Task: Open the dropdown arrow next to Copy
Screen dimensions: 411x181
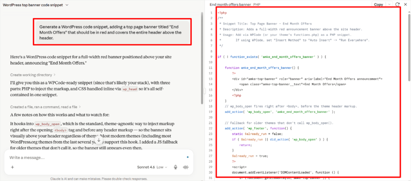Action: 389,4
